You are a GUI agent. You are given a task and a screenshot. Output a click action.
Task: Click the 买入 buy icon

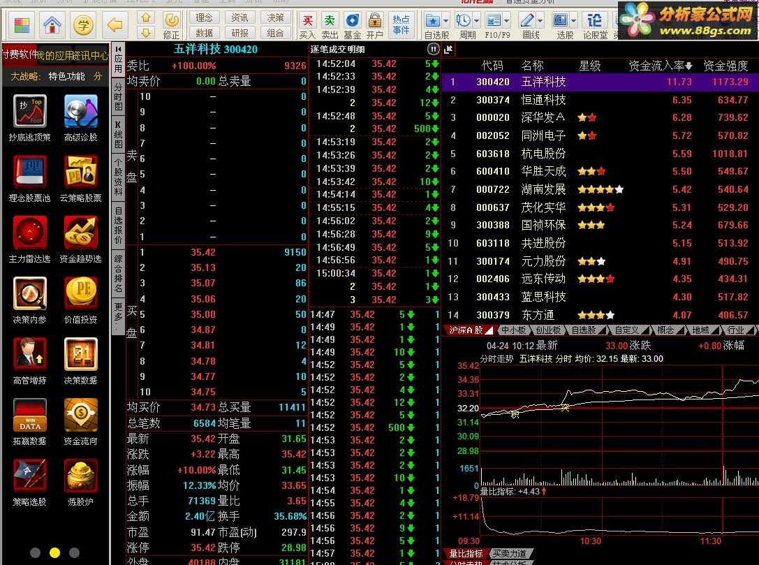coord(307,26)
